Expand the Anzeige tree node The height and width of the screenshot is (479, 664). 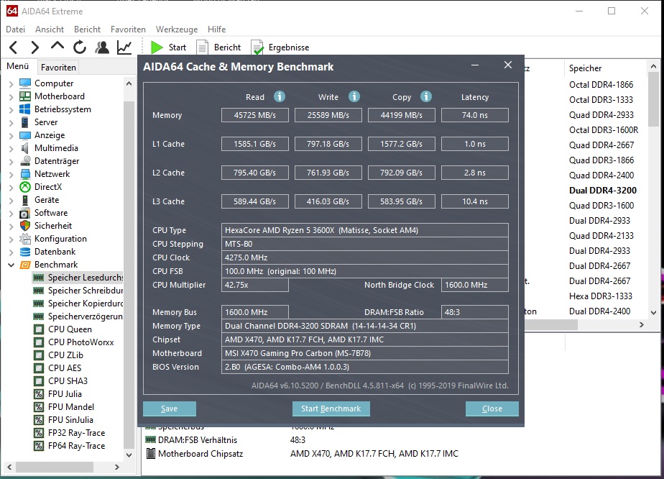(11, 136)
